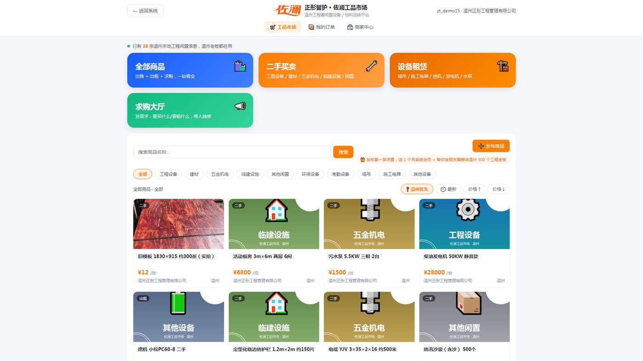Click the 出租 badge on 挖机 card
Viewport: 643px width, 361px height.
click(x=143, y=298)
